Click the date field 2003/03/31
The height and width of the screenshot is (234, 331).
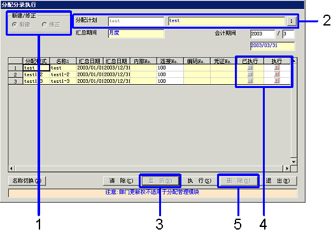(x=272, y=46)
